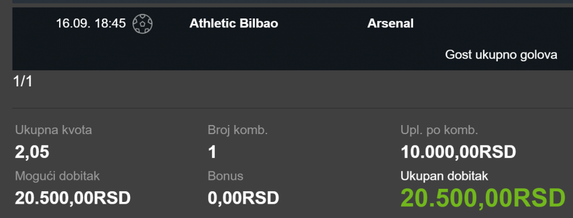Click the 1/1 combination counter
573x218 pixels.
[23, 81]
